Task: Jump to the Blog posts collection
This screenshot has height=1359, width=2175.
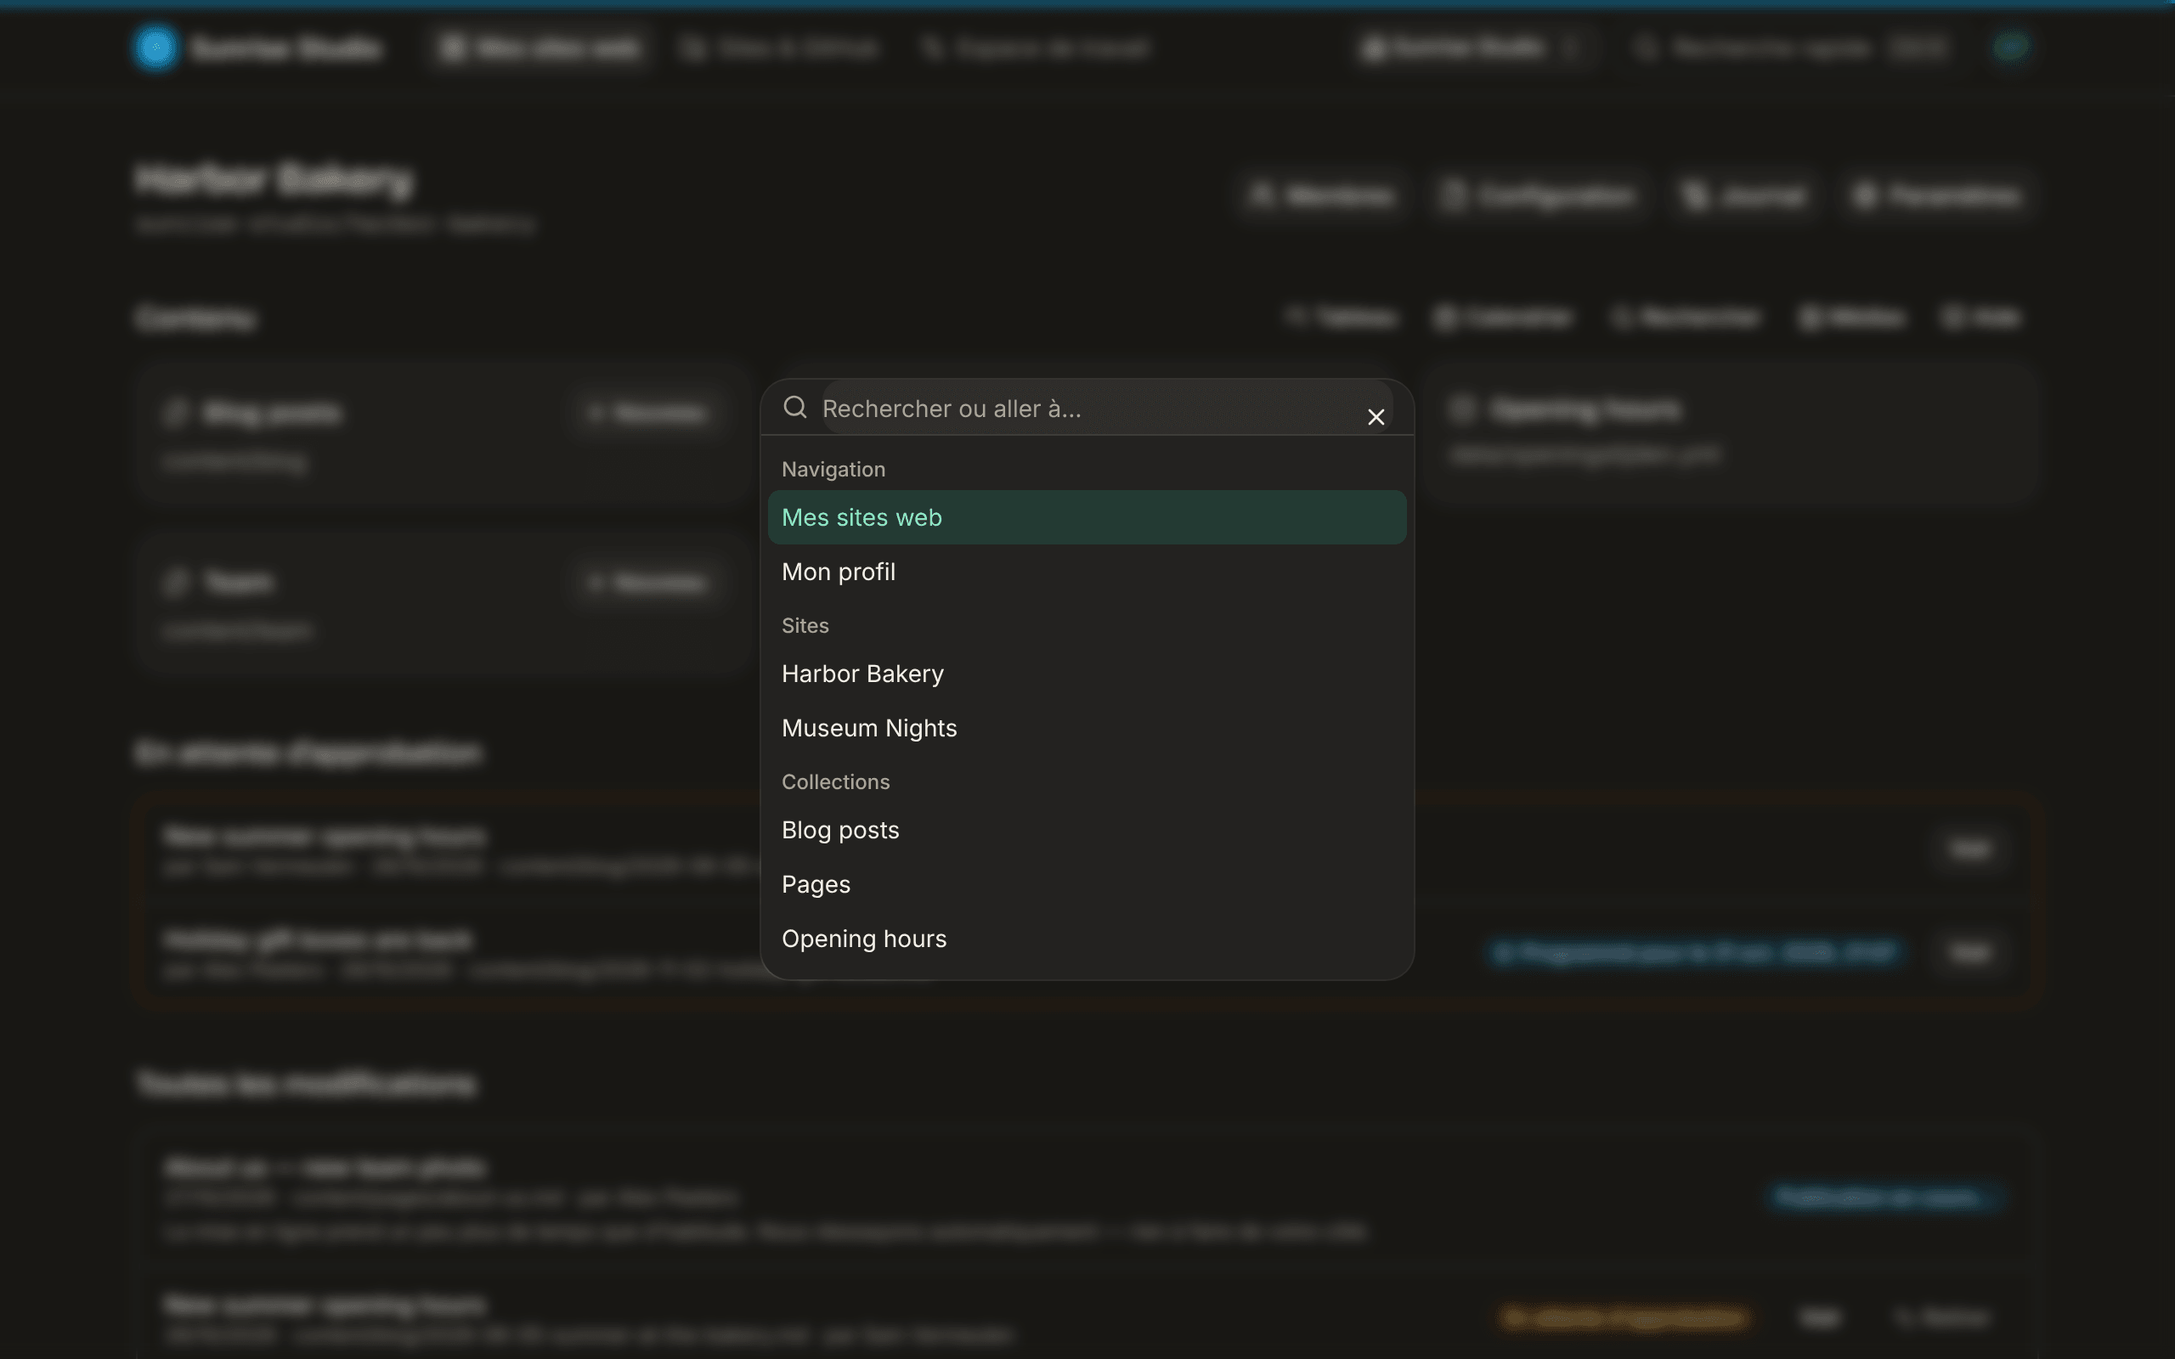Action: pos(1087,831)
